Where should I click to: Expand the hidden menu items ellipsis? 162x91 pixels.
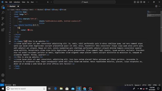pyautogui.click(x=37, y=2)
